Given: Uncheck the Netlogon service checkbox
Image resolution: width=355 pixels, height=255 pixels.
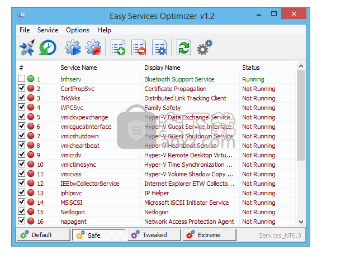Looking at the screenshot, I should click(x=21, y=212).
